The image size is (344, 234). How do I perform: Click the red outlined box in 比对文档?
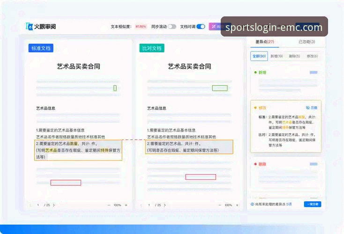[201, 177]
